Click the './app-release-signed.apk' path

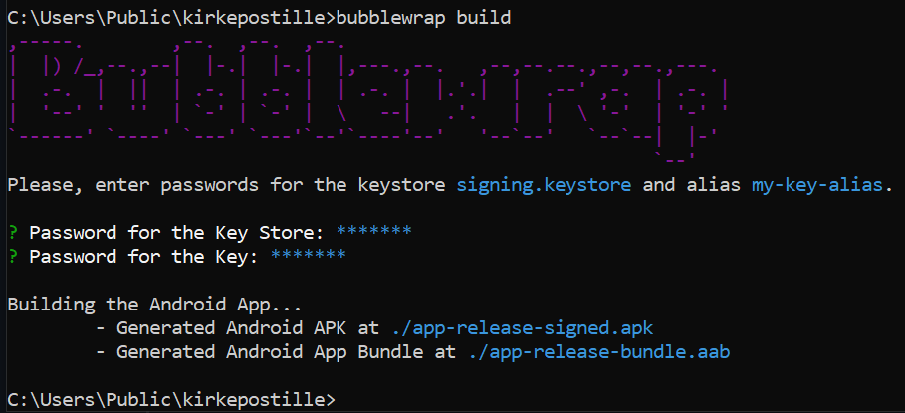(x=522, y=328)
